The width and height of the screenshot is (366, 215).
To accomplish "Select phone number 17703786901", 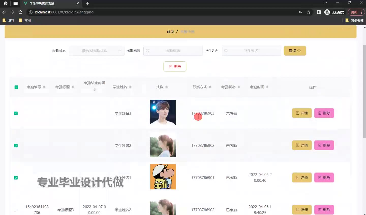I will pos(203,178).
